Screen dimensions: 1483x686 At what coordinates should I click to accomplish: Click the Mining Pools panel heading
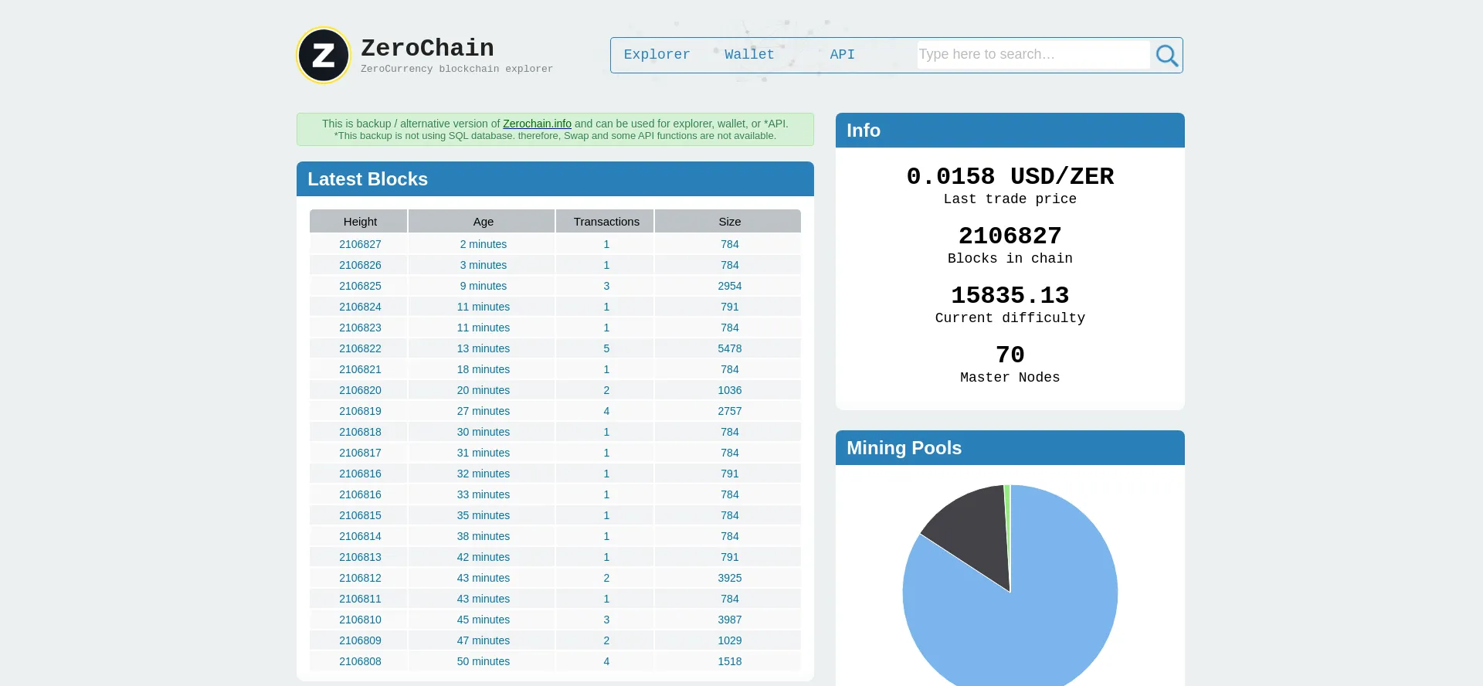point(904,448)
